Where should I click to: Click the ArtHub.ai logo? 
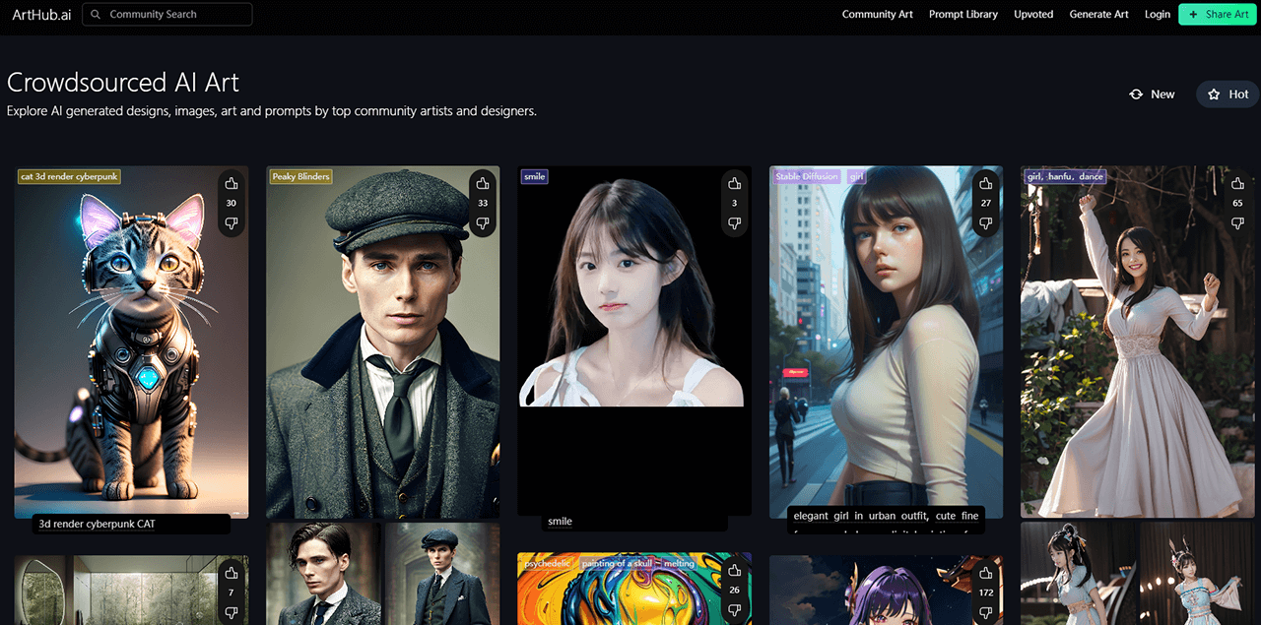41,14
